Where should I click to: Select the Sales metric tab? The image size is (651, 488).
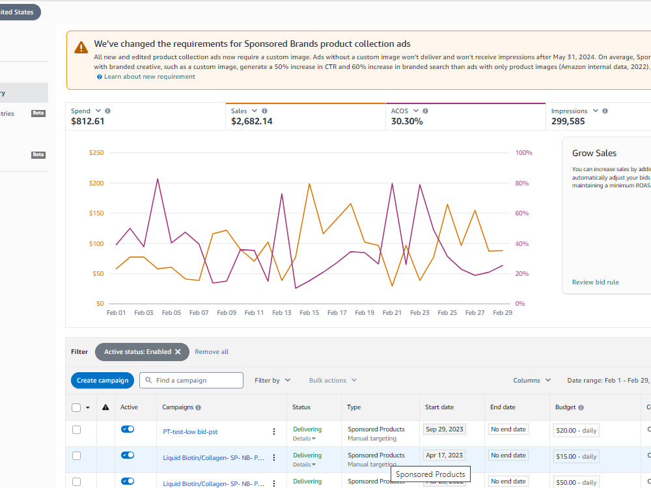point(305,116)
